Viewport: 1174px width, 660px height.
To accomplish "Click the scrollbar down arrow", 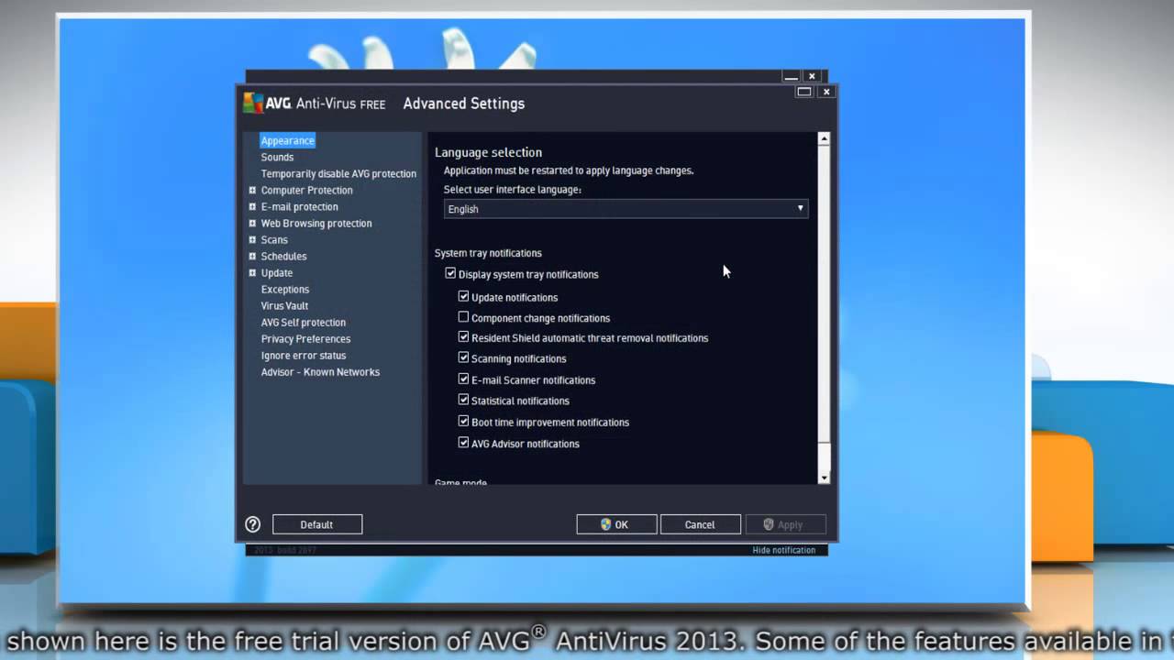I will click(824, 478).
